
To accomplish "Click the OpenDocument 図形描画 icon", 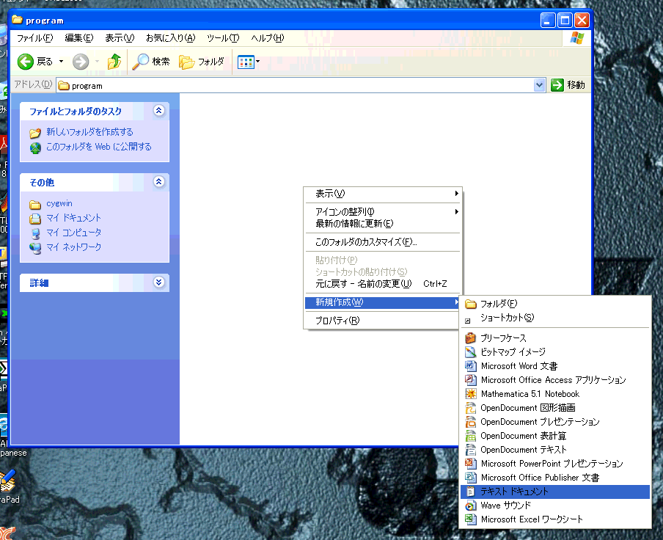I will 470,408.
